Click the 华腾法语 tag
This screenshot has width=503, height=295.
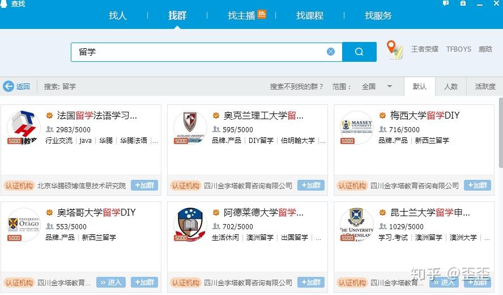tap(134, 141)
